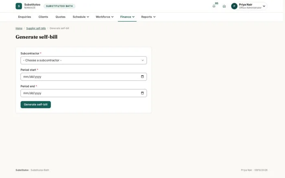Expand the Finance menu
This screenshot has width=285, height=178.
tap(127, 17)
